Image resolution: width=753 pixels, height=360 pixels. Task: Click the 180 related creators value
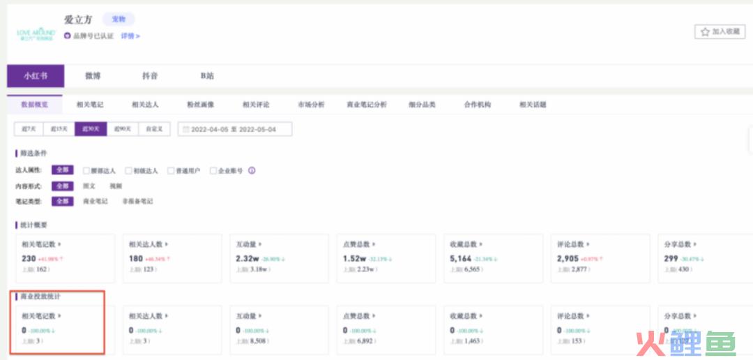[x=136, y=259]
